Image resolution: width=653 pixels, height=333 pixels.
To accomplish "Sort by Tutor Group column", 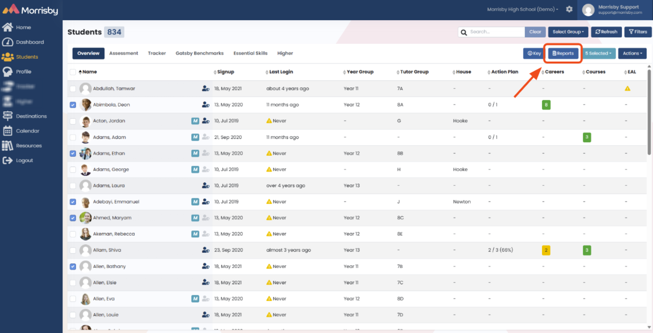I will point(412,72).
